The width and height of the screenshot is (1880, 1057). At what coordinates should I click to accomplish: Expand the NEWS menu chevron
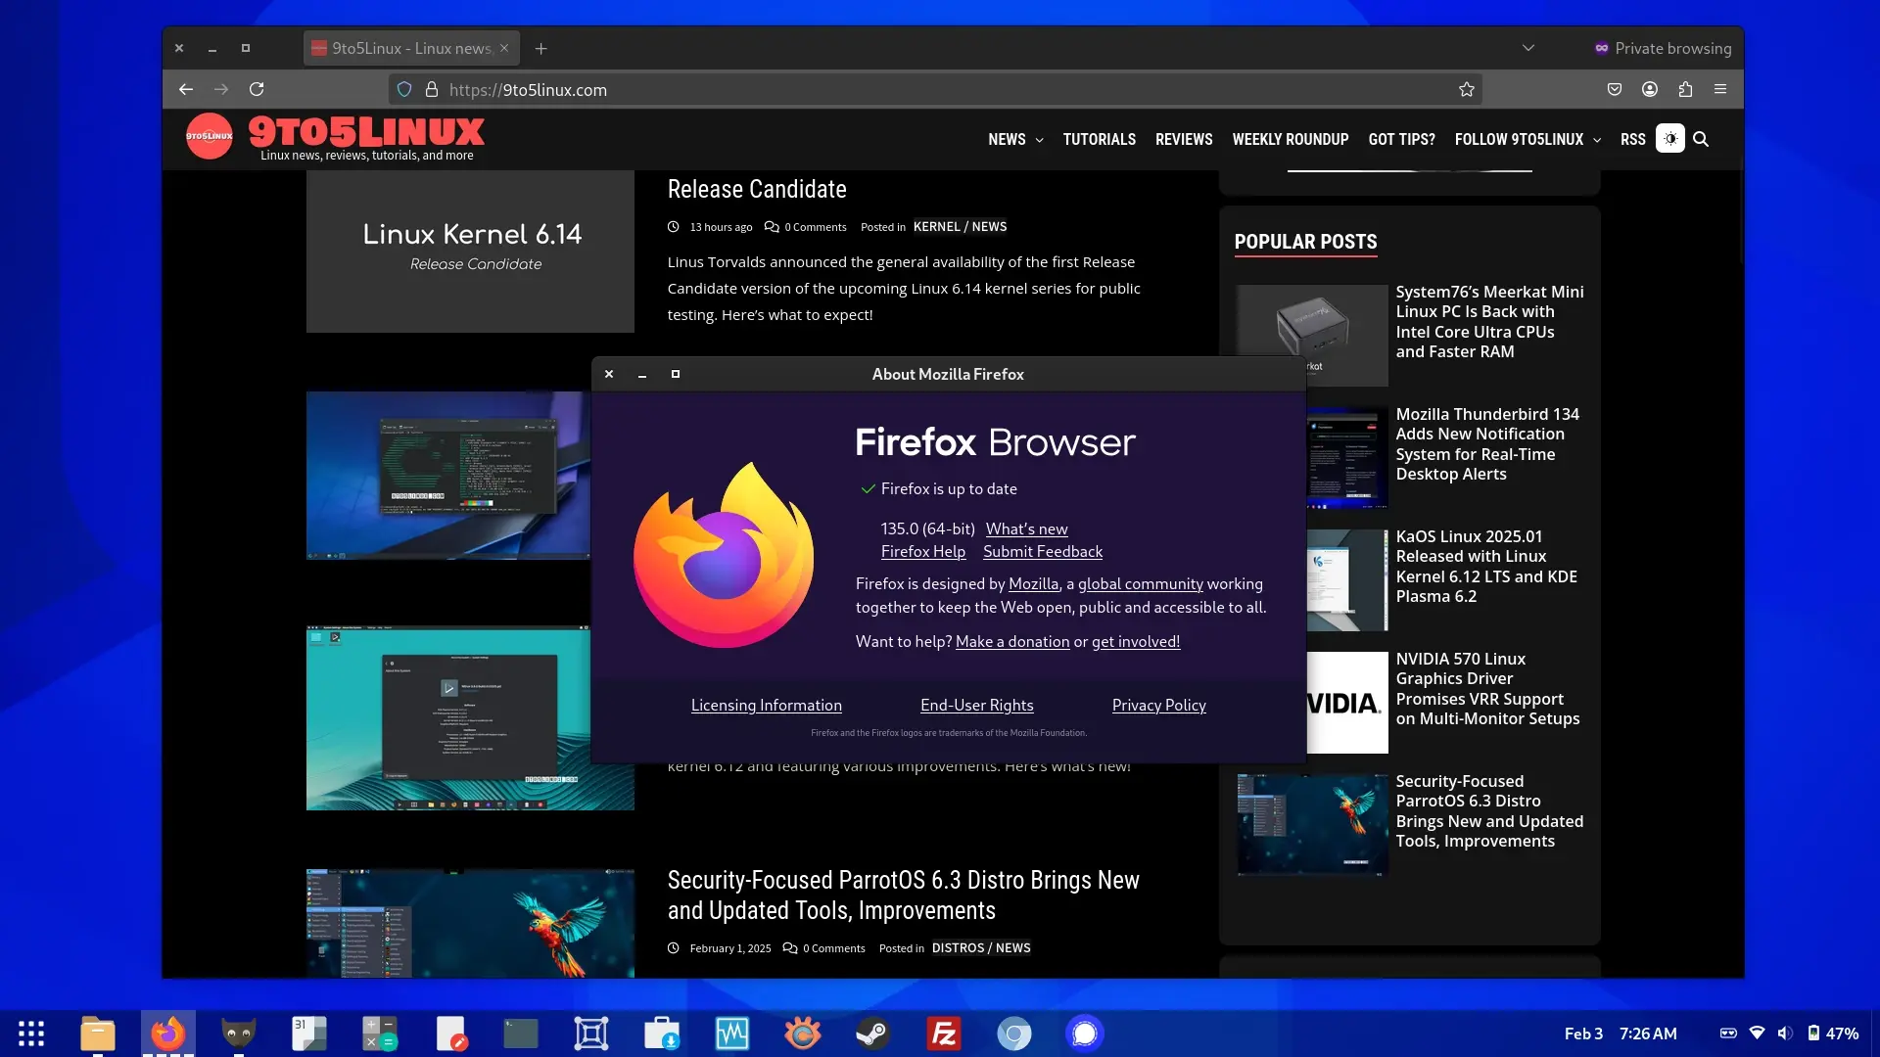coord(1039,140)
